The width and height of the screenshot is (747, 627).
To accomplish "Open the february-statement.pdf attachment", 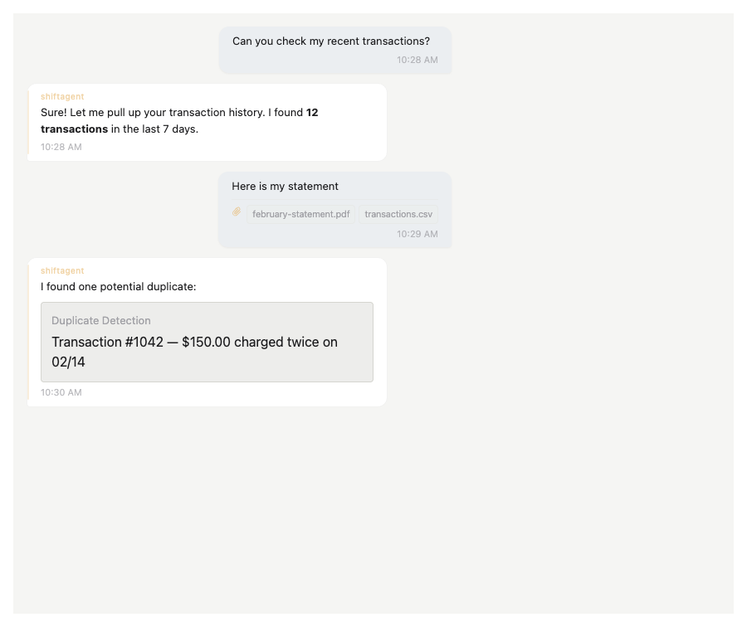I will (x=300, y=214).
